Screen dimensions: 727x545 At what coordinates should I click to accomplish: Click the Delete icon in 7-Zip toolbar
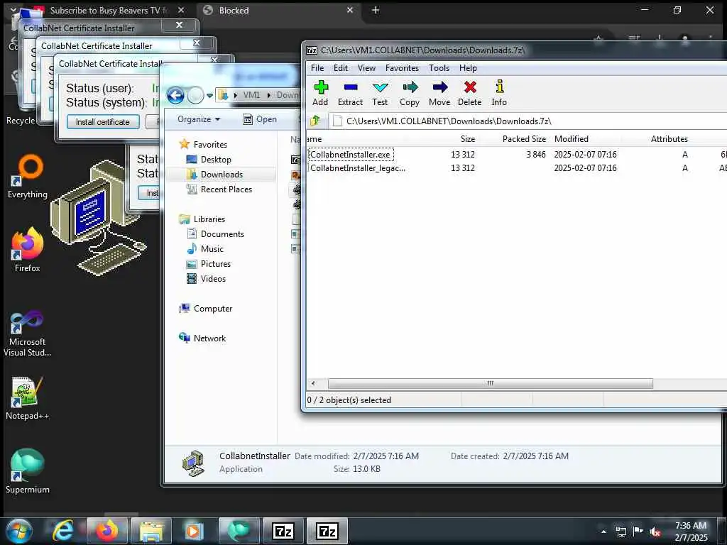tap(470, 93)
